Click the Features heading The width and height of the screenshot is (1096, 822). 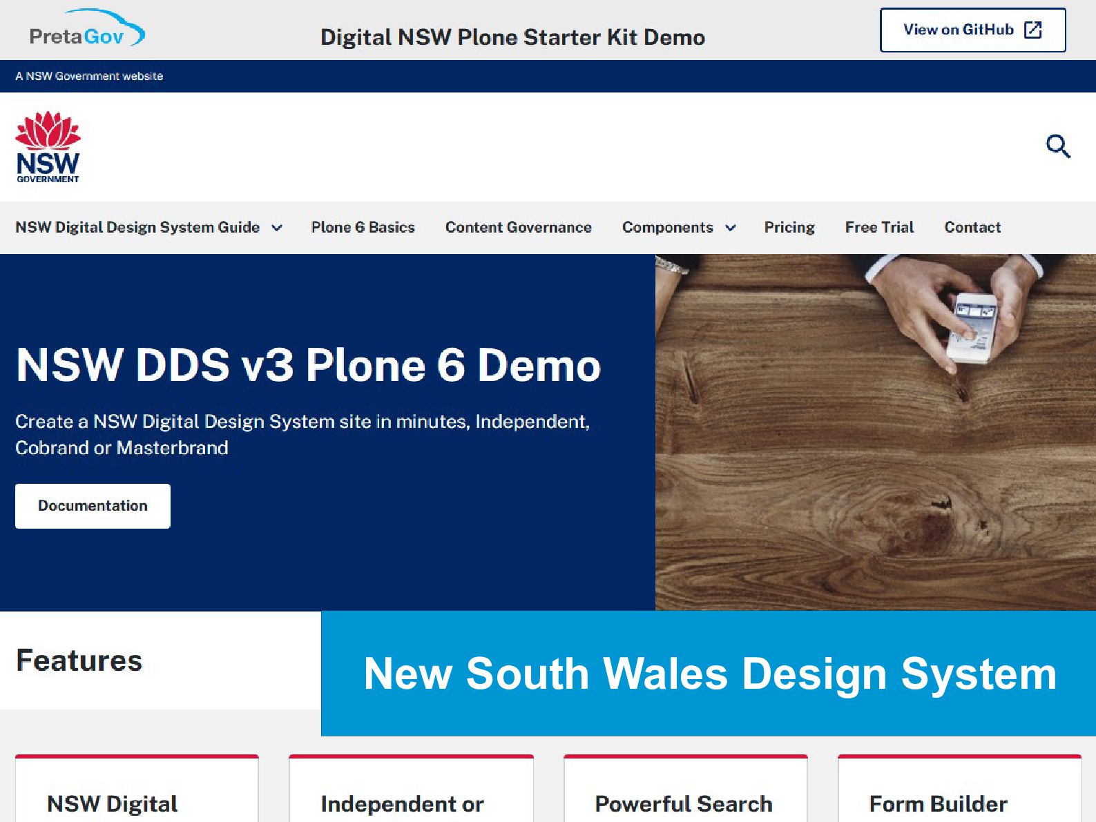pyautogui.click(x=79, y=660)
